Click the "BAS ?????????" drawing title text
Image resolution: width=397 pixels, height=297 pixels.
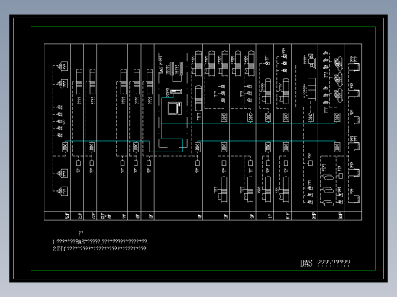325,263
